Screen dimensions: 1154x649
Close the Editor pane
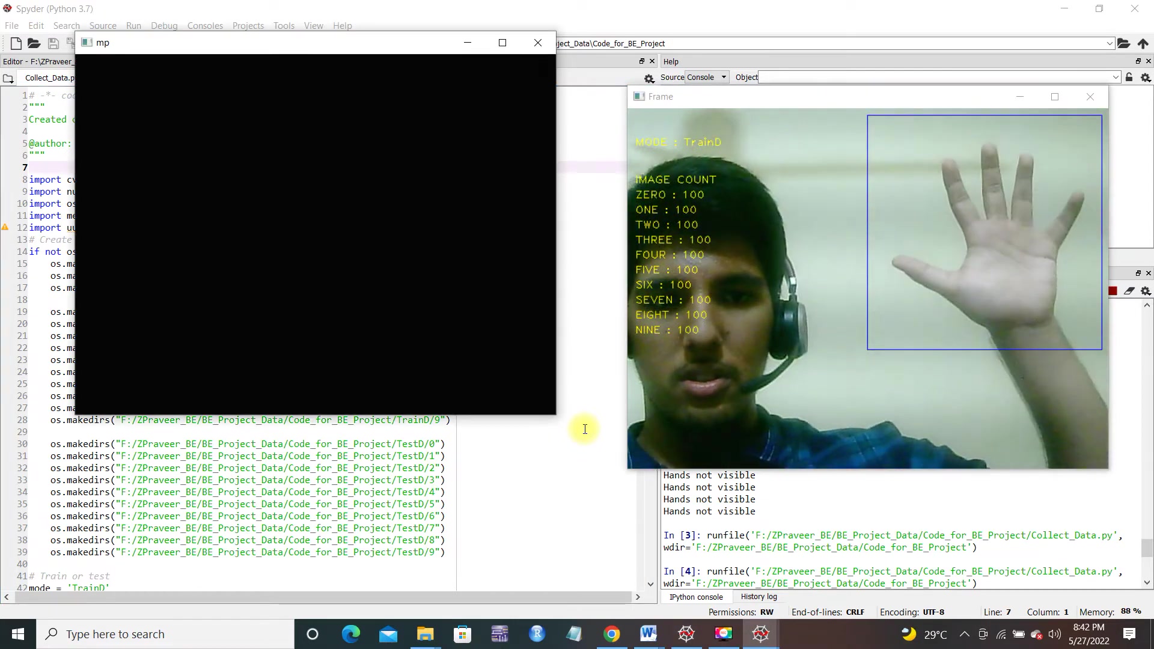click(652, 61)
